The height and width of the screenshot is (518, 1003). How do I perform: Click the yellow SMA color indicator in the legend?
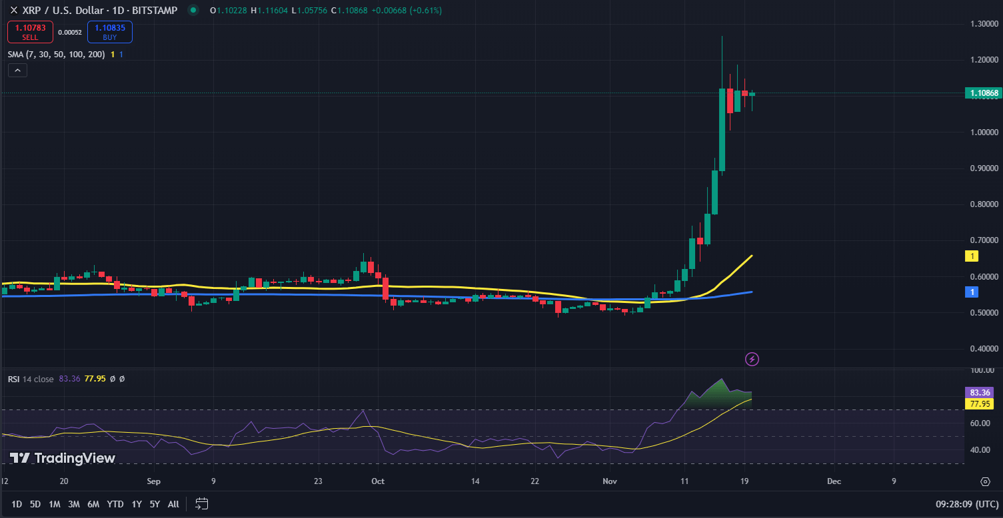coord(112,54)
